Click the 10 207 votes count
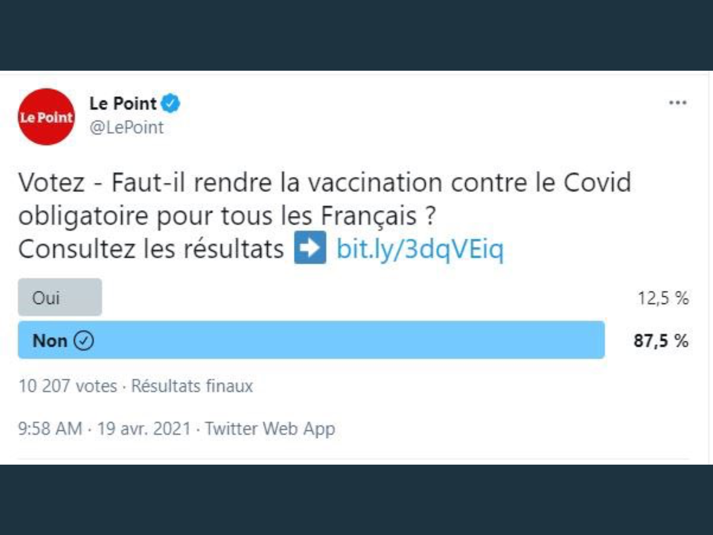This screenshot has height=535, width=713. click(68, 386)
